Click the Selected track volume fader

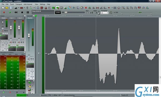coord(29,36)
